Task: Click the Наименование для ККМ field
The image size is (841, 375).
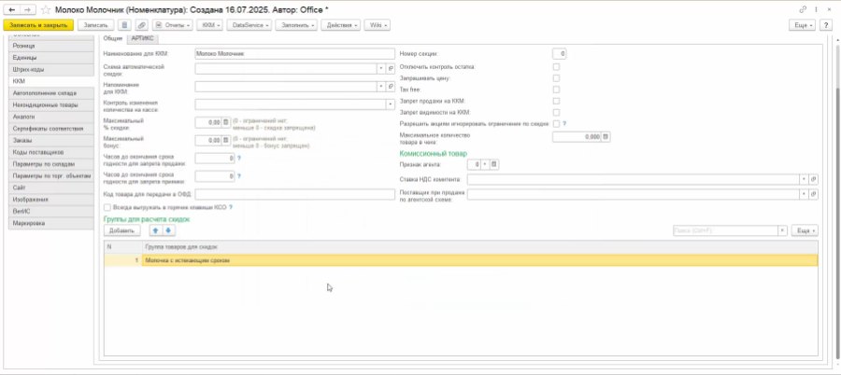Action: [x=295, y=53]
